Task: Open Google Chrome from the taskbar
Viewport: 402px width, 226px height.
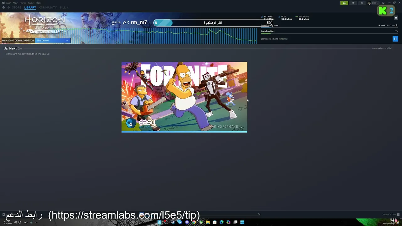Action: 194,222
